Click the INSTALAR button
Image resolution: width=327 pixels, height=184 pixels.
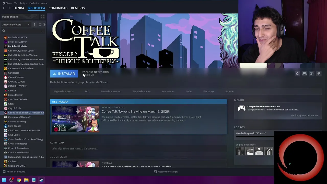64,74
